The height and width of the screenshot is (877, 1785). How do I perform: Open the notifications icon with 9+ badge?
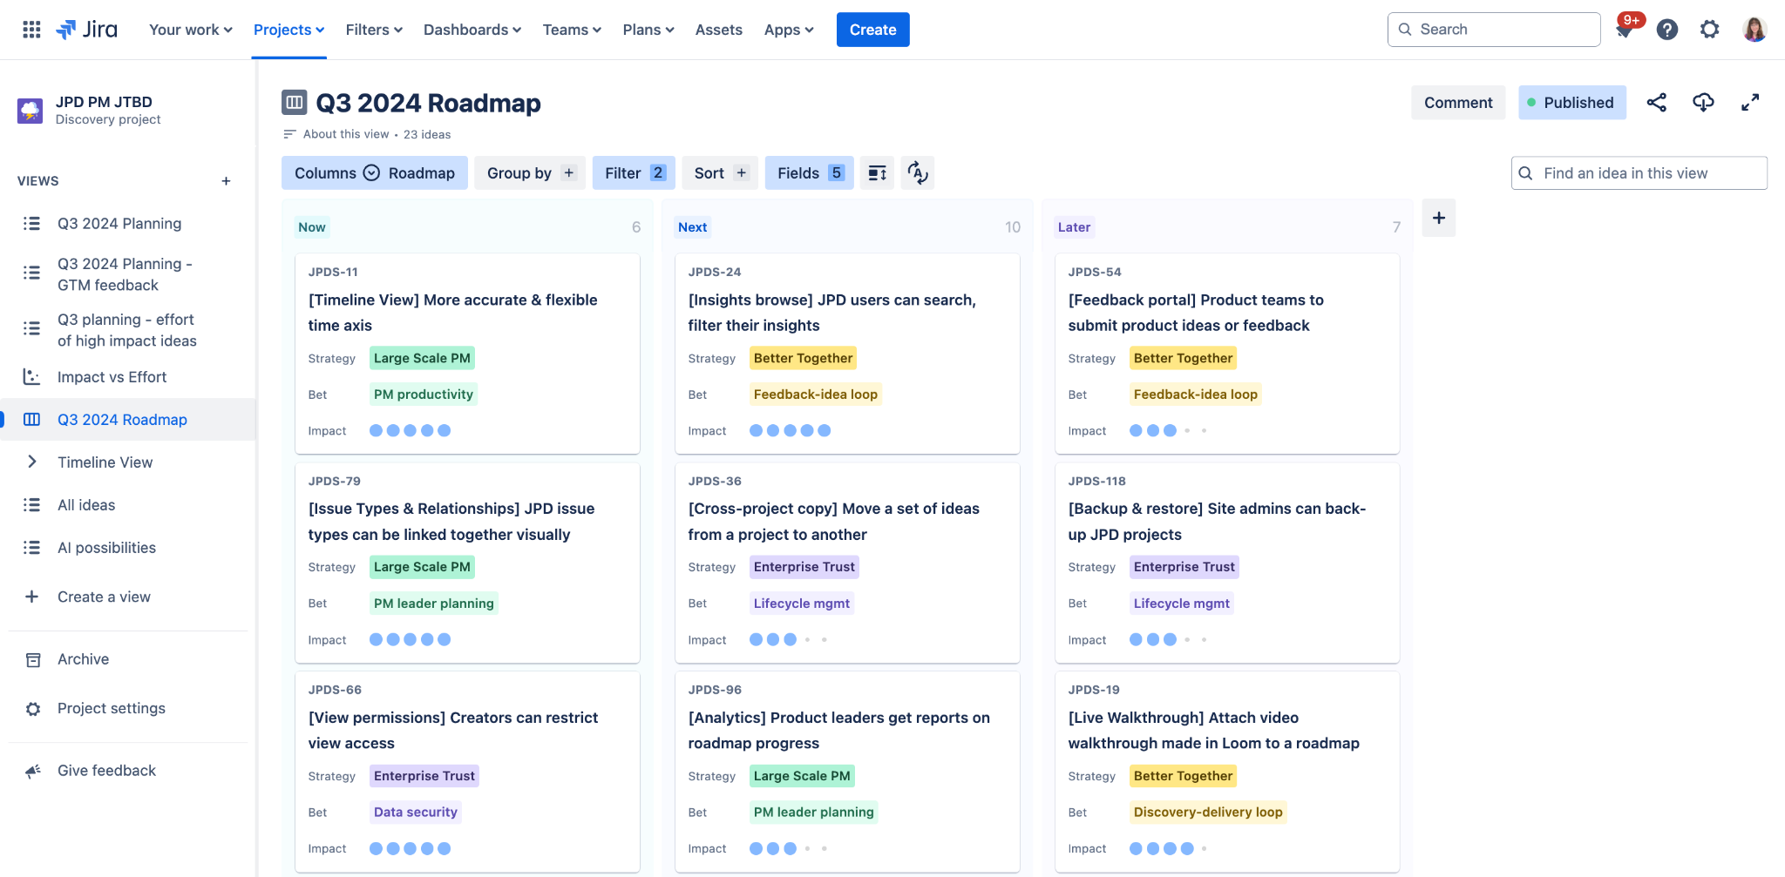(1625, 30)
